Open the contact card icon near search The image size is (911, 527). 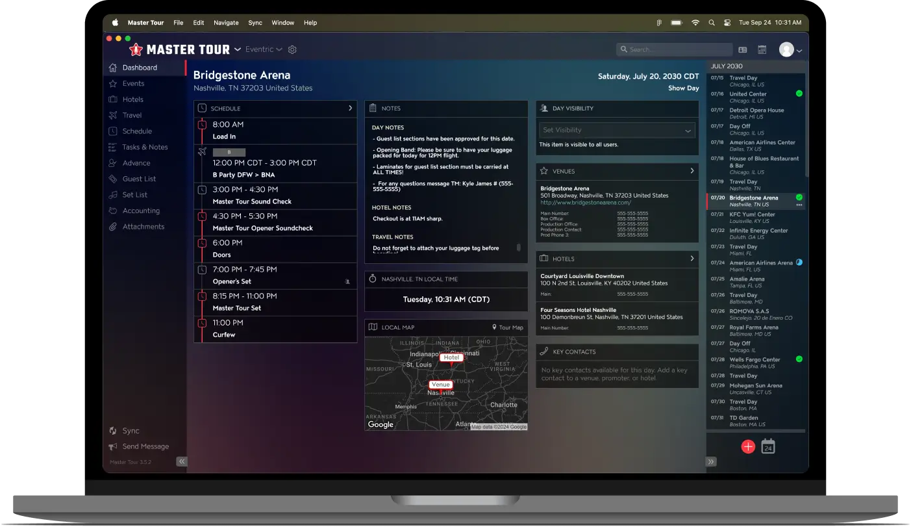(x=743, y=49)
